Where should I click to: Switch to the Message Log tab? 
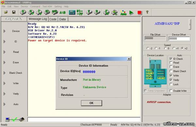38,19
